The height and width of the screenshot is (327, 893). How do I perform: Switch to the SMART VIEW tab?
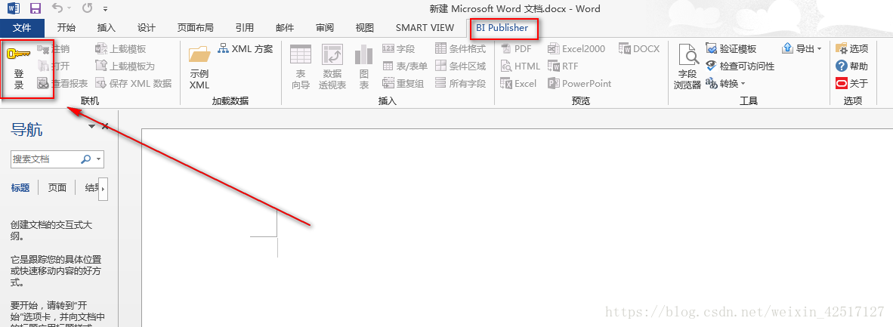(x=425, y=27)
